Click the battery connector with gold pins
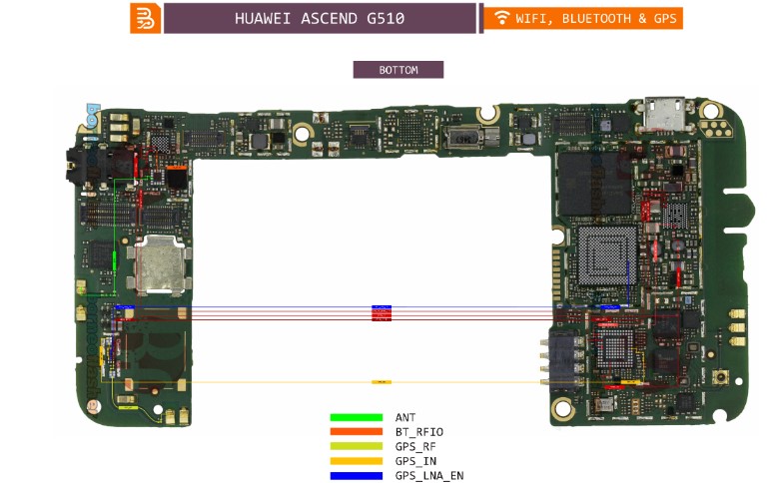The width and height of the screenshot is (783, 483). coord(561,360)
